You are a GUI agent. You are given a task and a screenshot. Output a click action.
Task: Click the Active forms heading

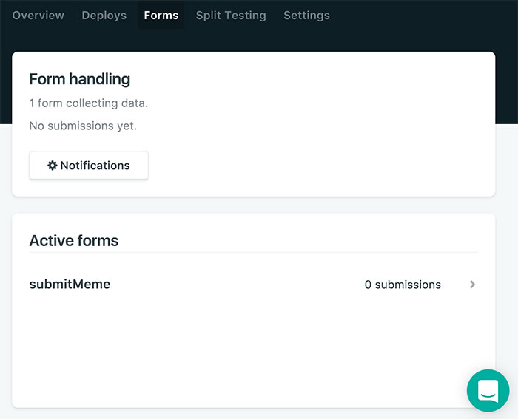click(x=73, y=240)
